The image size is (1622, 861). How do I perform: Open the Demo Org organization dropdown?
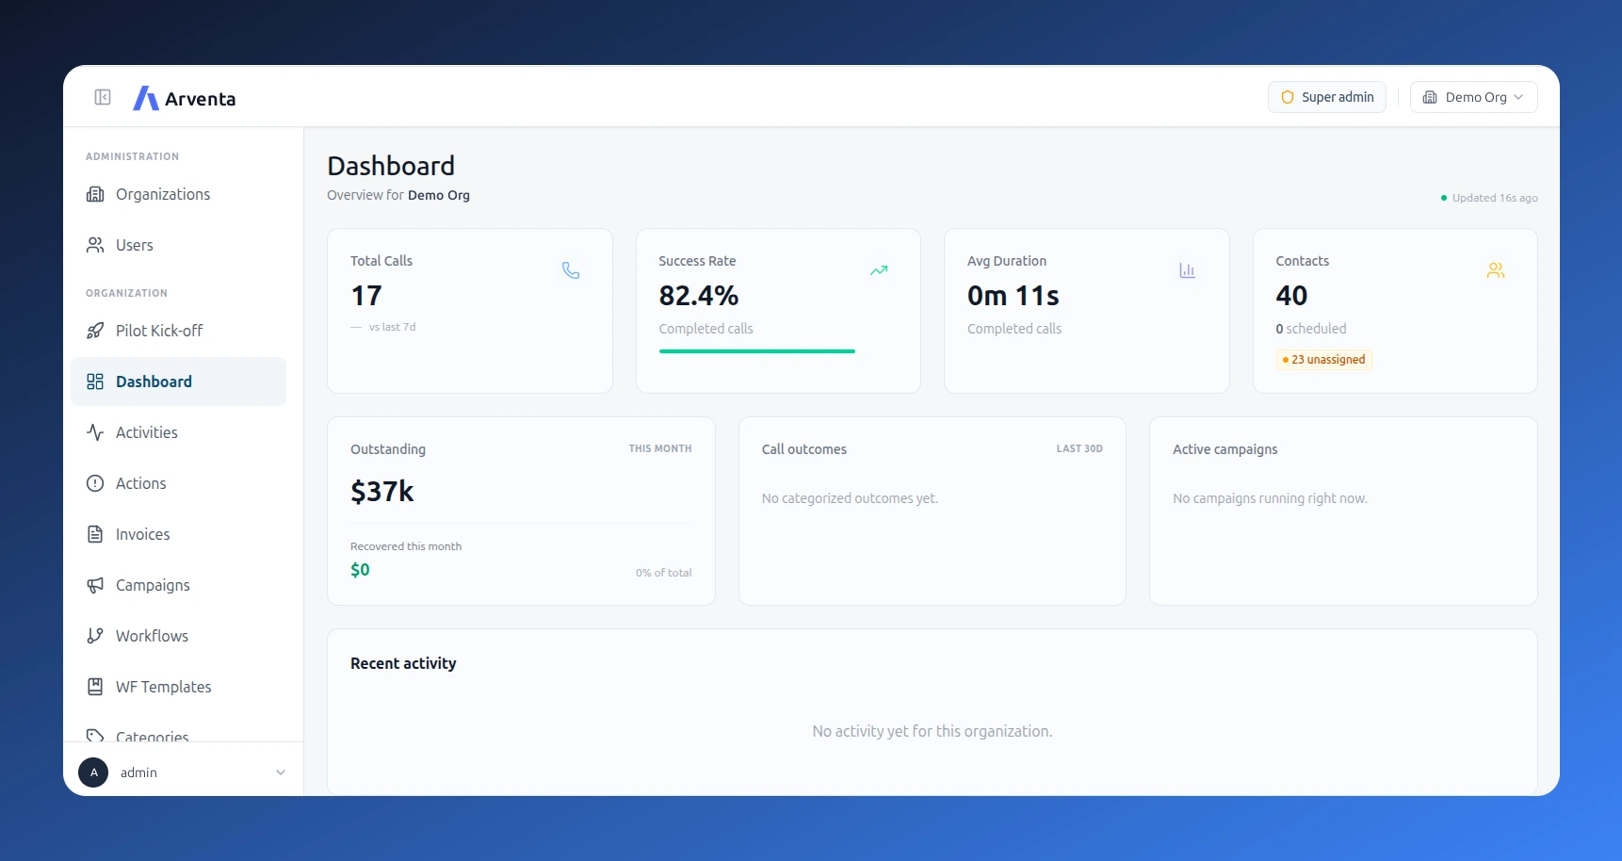pos(1473,97)
